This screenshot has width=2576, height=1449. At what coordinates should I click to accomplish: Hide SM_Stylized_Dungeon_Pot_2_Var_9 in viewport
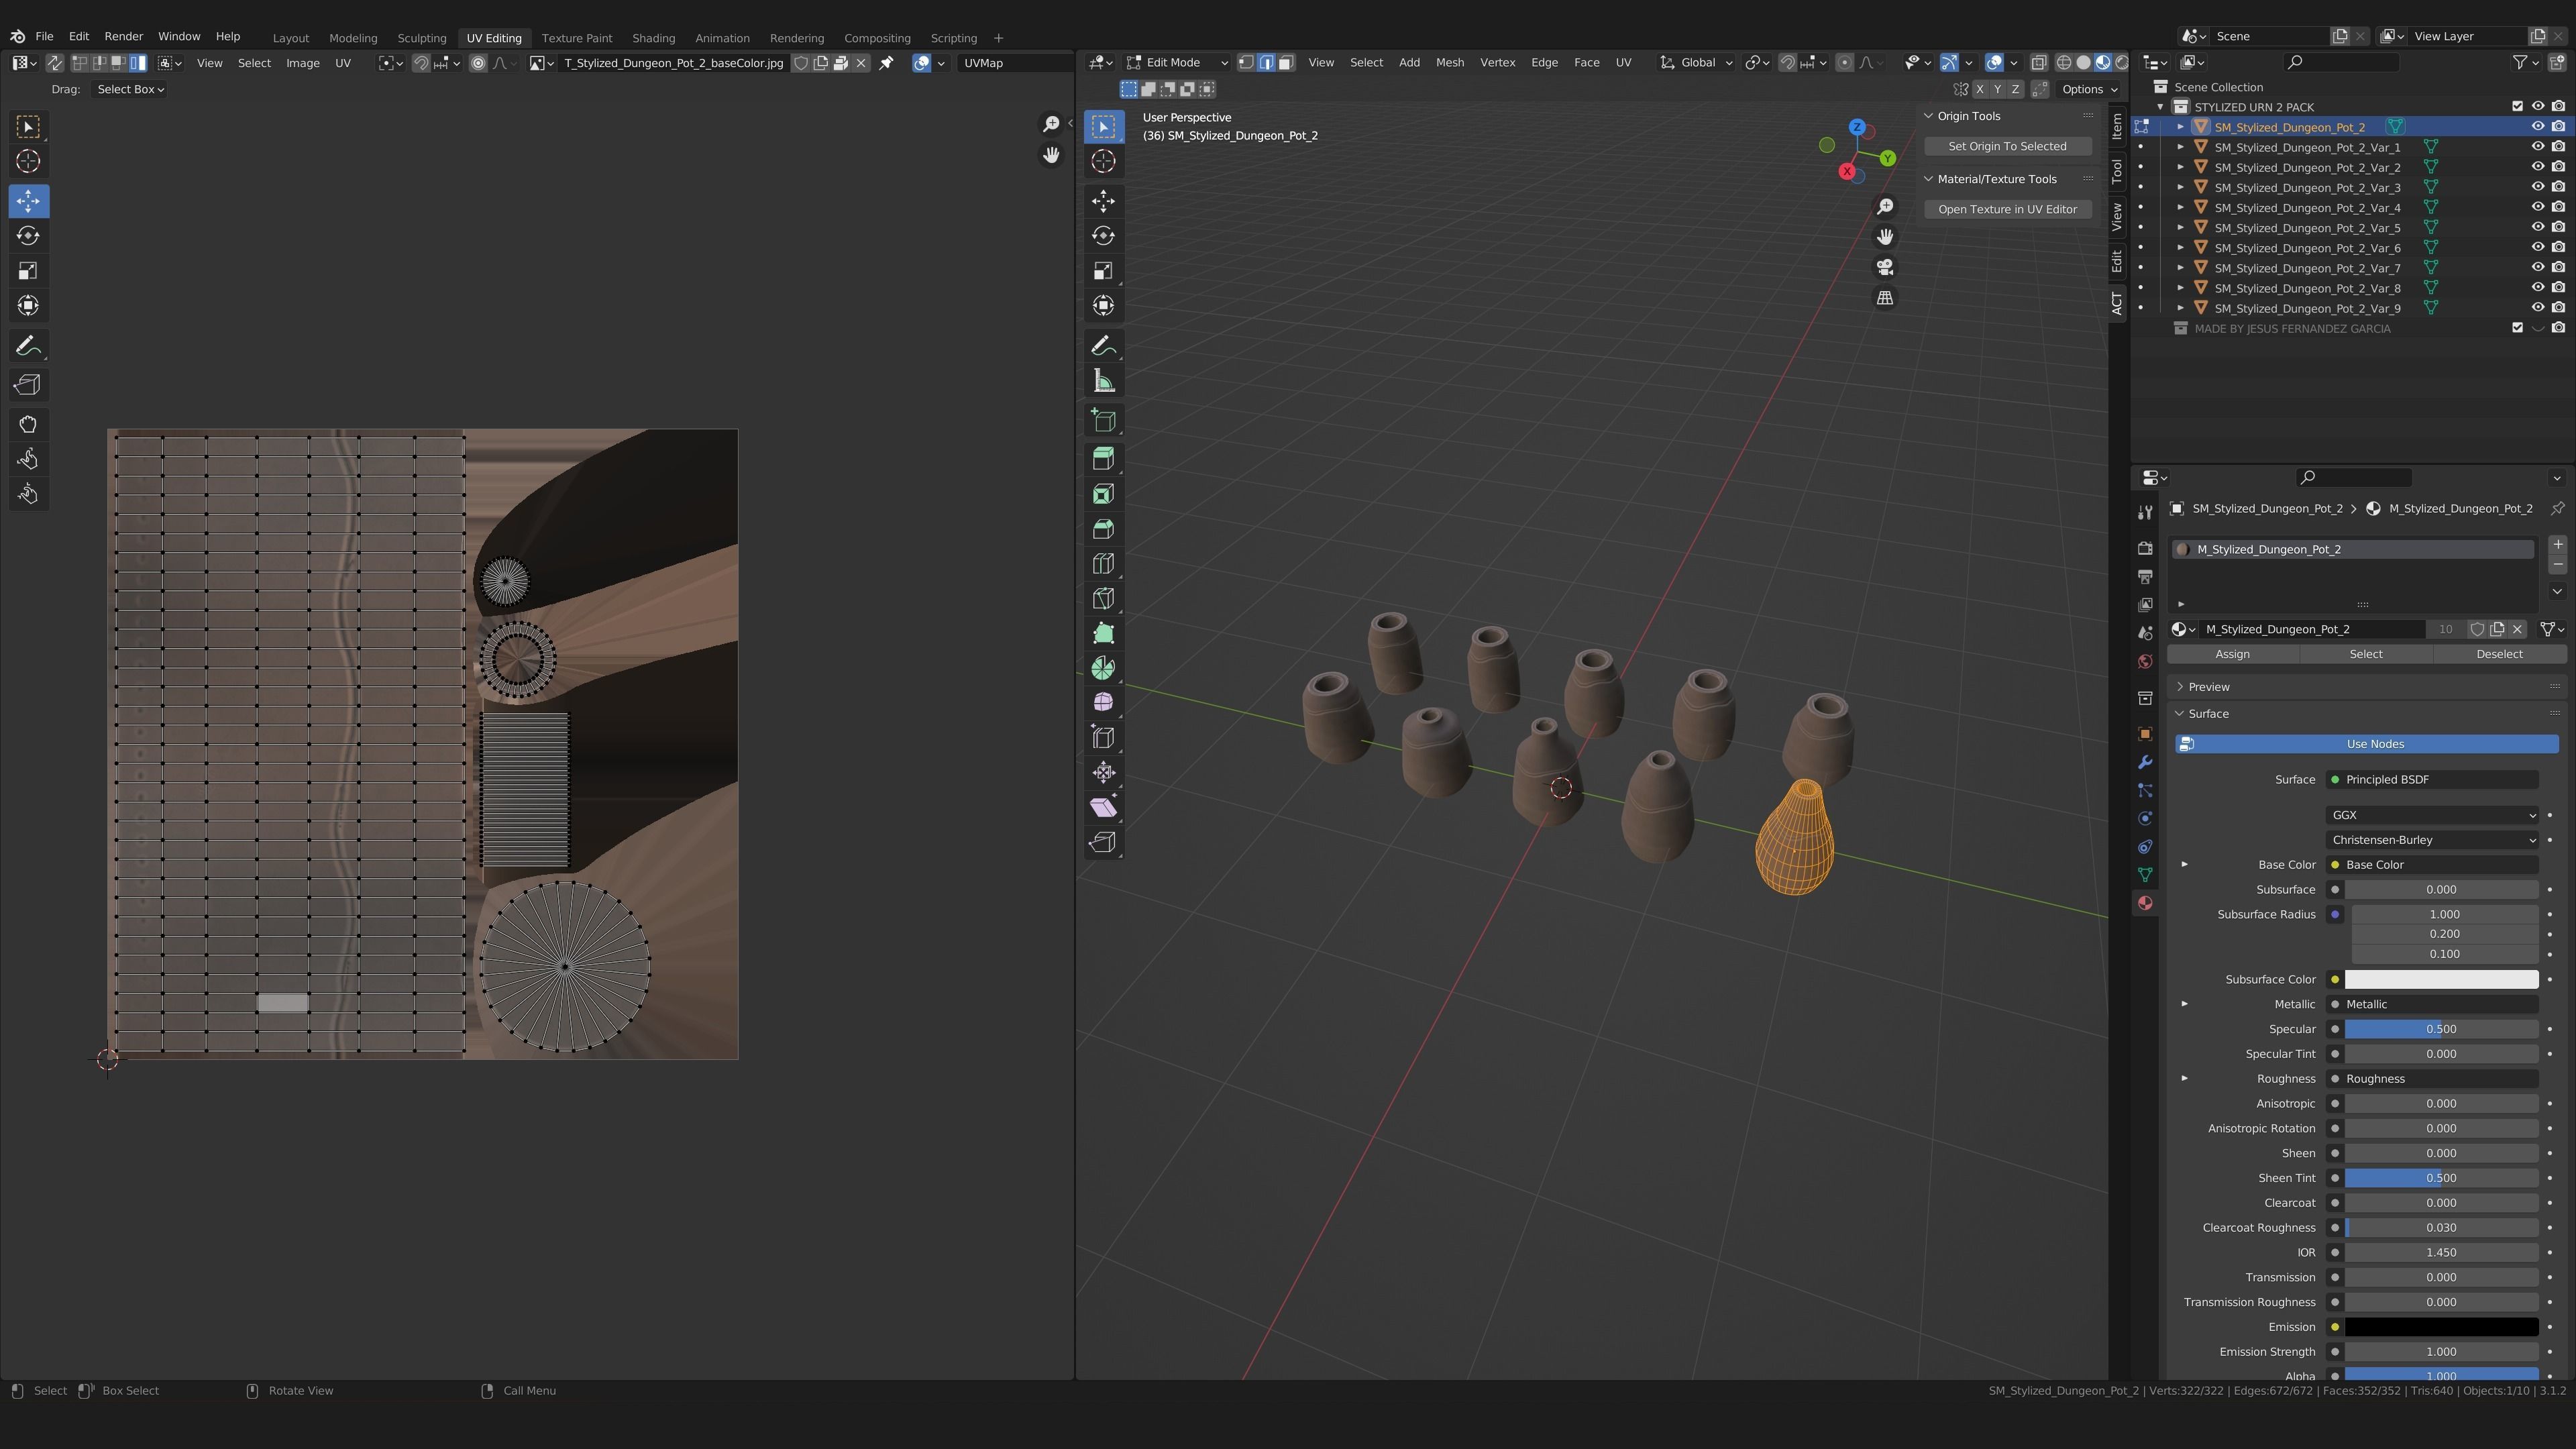point(2537,308)
